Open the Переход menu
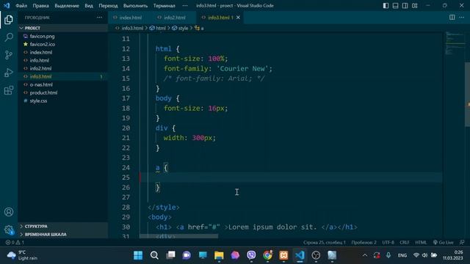This screenshot has height=264, width=470. click(108, 5)
